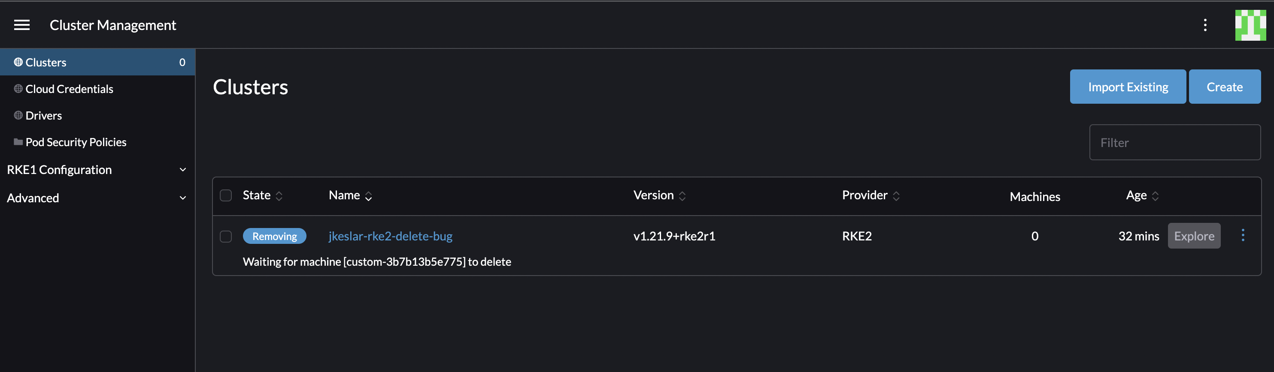
Task: Sort the table by Age
Action: tap(1155, 195)
